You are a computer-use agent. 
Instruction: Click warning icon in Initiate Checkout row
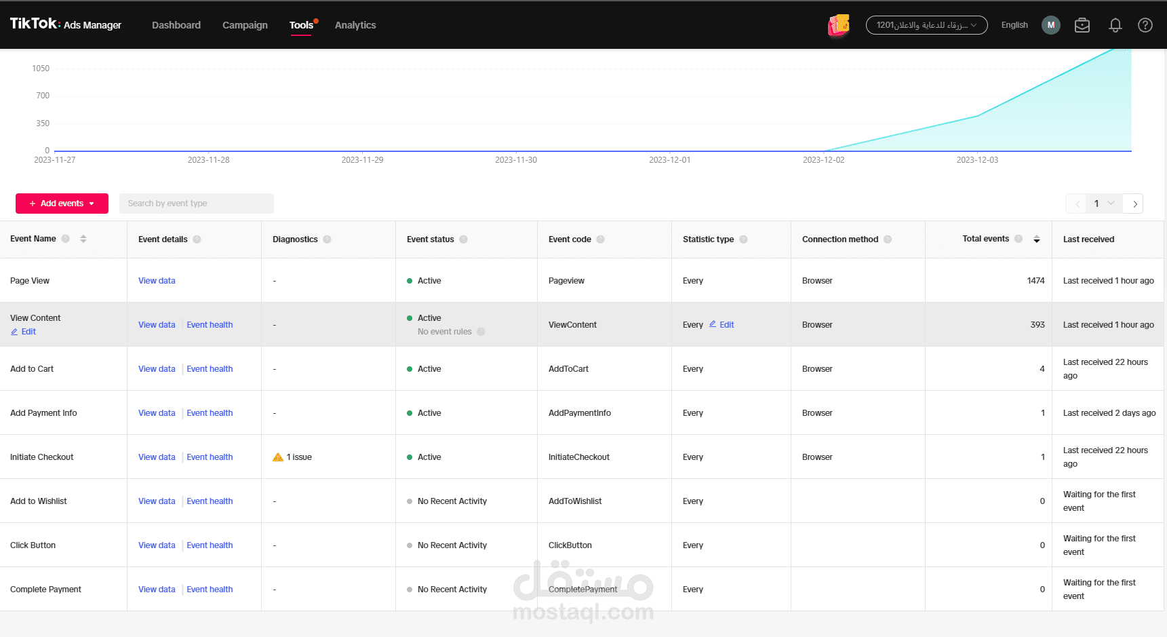(278, 457)
